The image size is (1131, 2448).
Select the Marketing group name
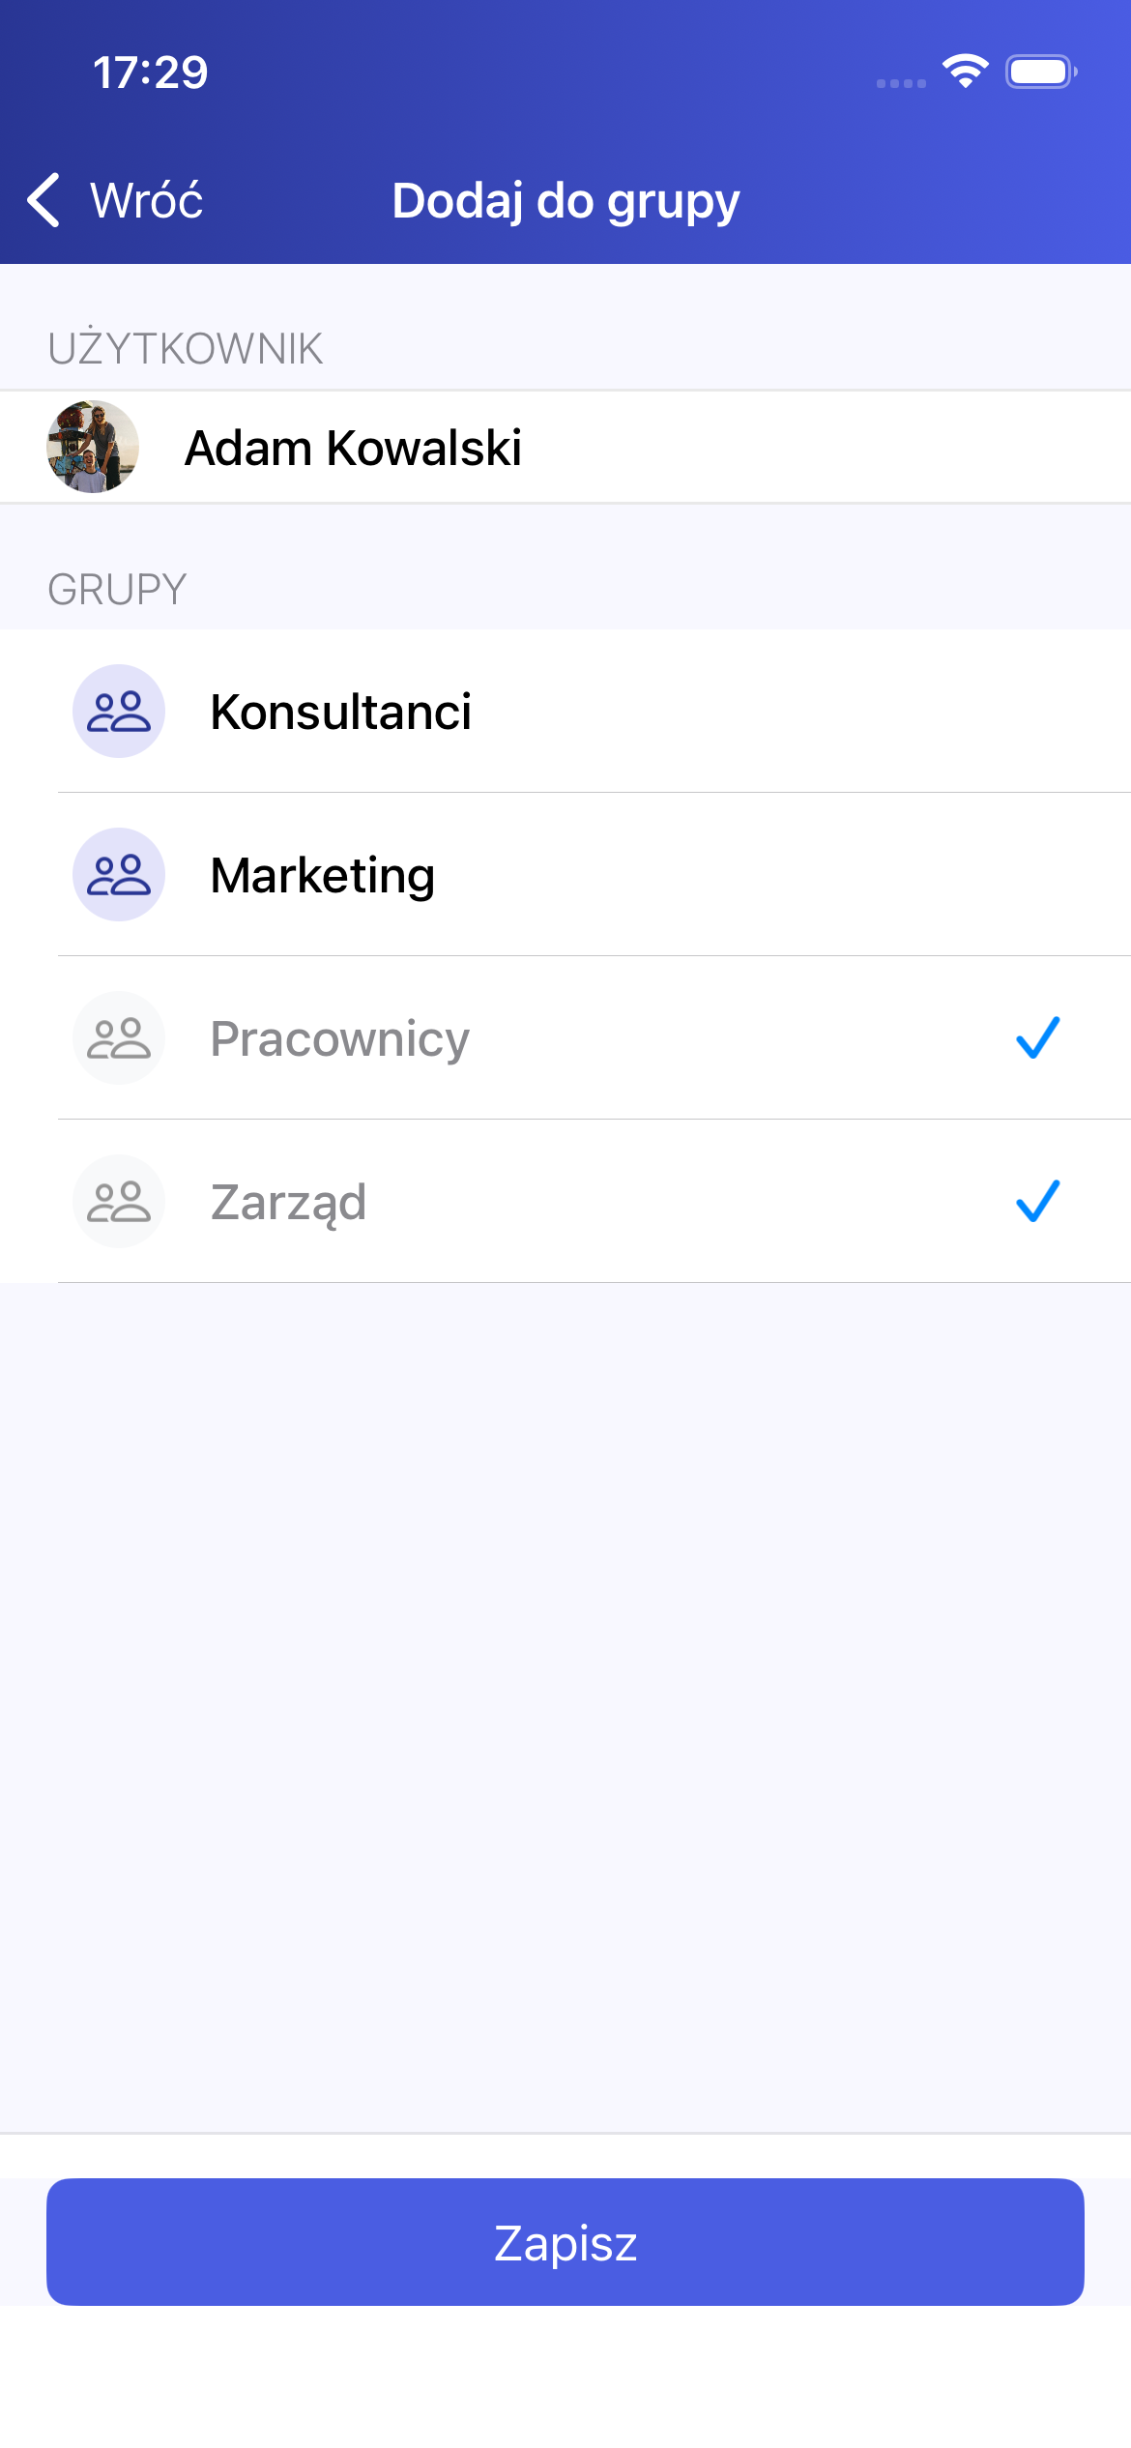coord(323,876)
